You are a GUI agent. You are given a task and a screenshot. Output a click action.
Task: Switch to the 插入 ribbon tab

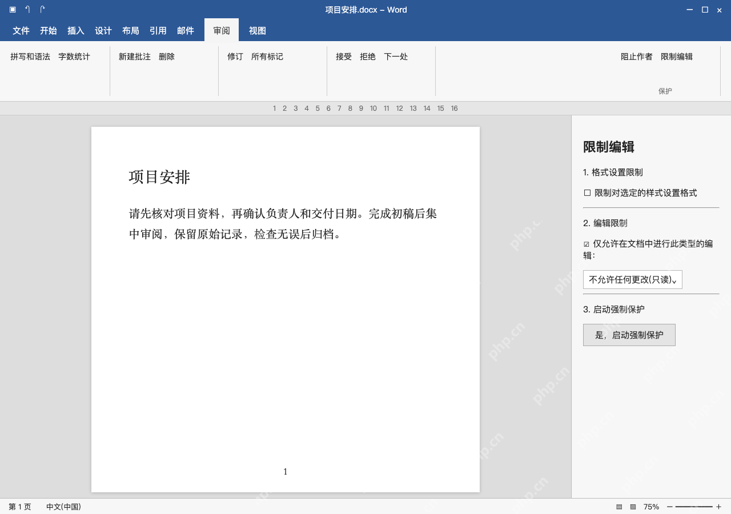click(76, 31)
